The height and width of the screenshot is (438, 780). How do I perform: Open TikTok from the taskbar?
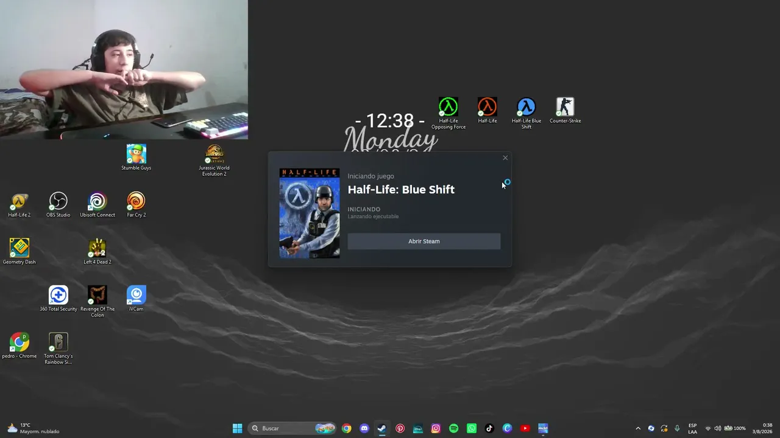point(489,428)
